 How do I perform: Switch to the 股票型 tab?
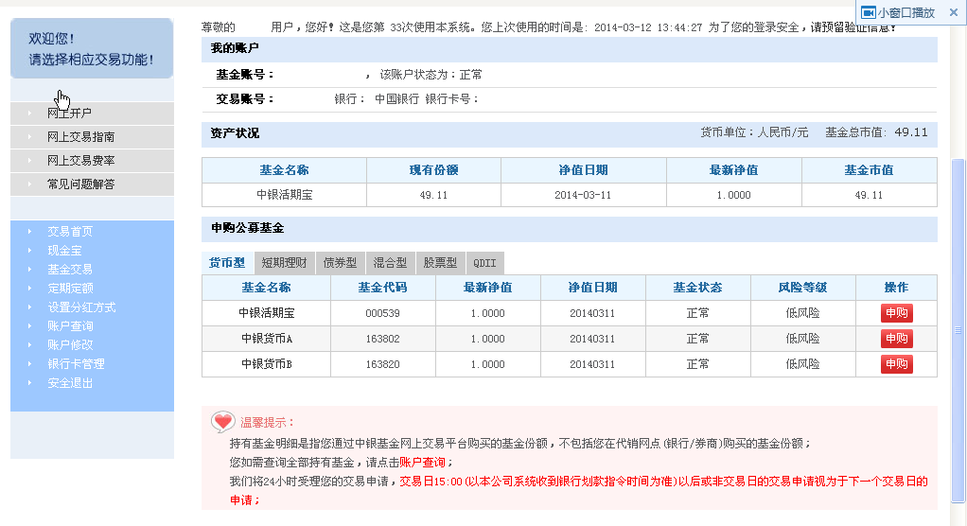[x=440, y=263]
